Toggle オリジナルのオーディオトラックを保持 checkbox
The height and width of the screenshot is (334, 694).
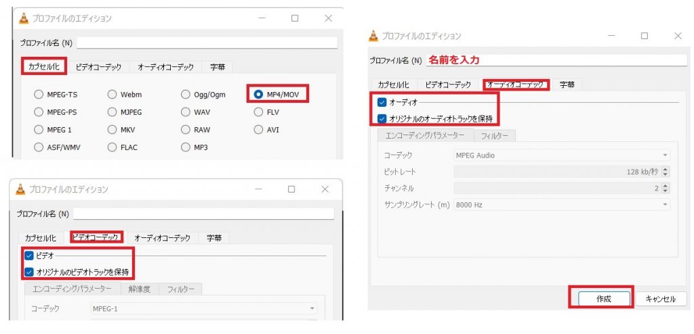point(382,119)
